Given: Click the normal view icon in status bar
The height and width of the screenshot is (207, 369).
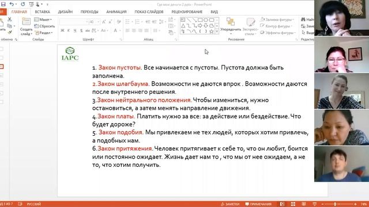Looking at the screenshot, I should click(x=282, y=204).
